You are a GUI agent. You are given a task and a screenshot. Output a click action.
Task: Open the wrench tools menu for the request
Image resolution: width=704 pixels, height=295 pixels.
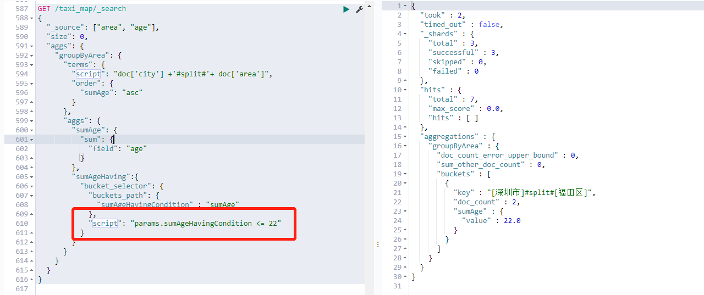(x=359, y=9)
